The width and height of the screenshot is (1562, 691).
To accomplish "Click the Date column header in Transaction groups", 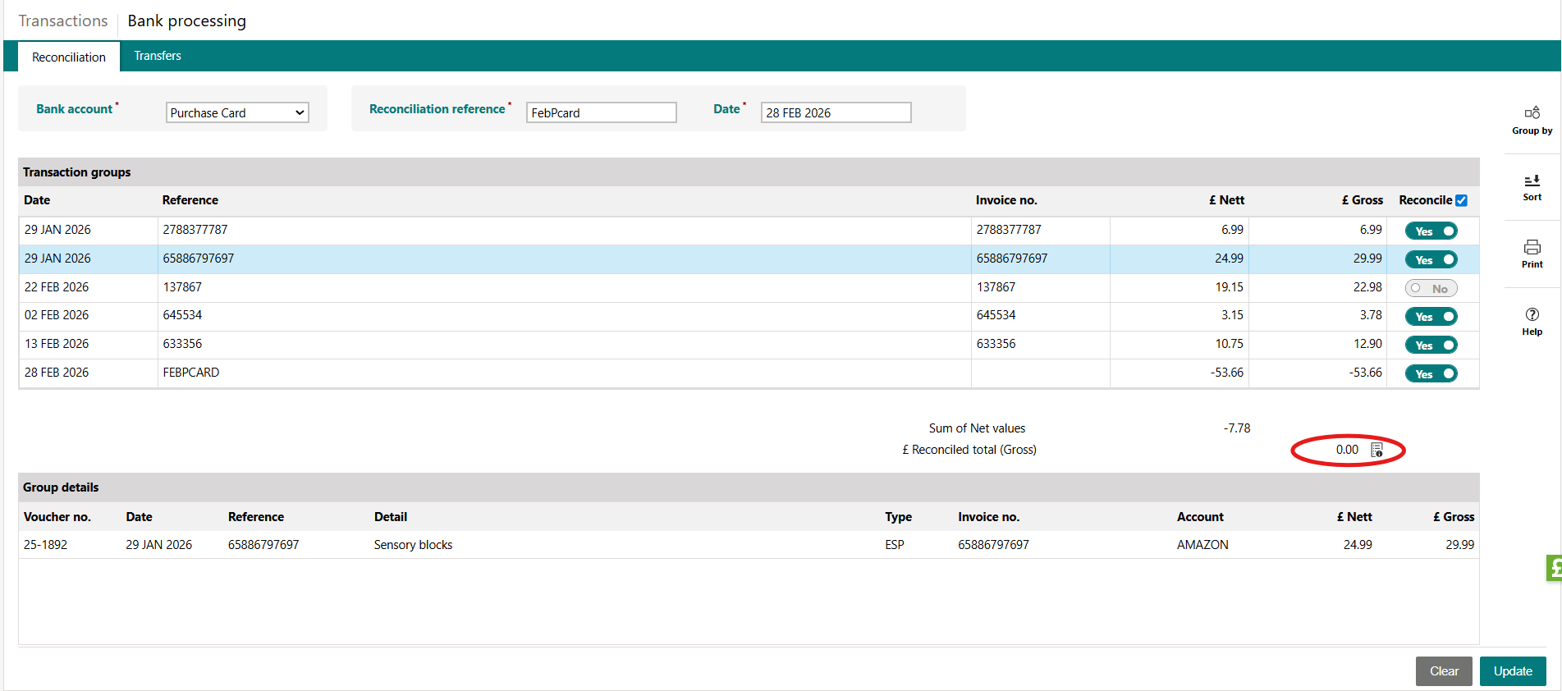I will point(37,200).
